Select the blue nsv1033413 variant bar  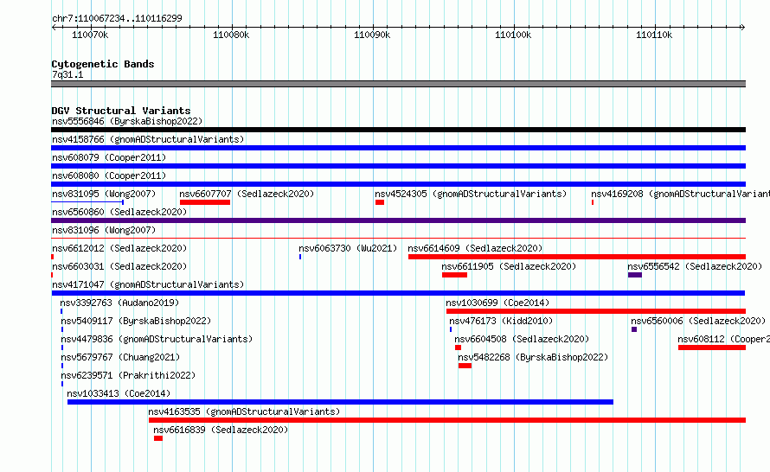(x=340, y=402)
